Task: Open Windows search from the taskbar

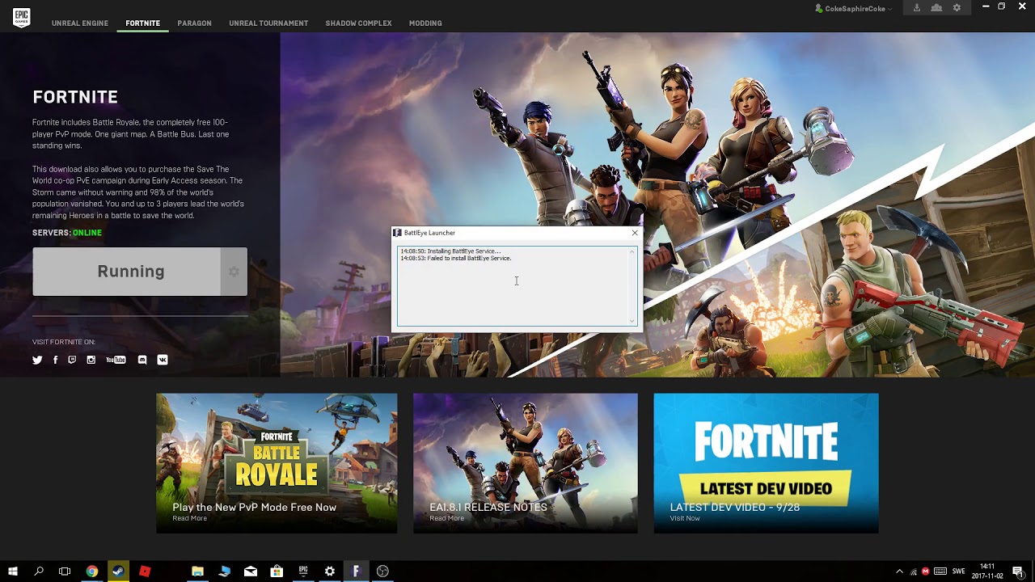Action: tap(39, 571)
